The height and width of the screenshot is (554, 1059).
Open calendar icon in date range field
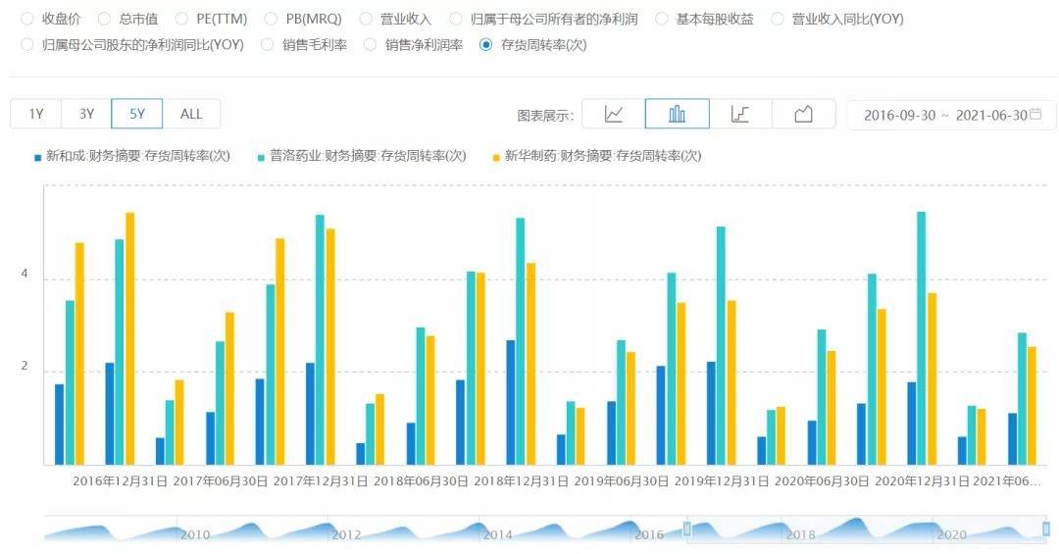click(1035, 114)
